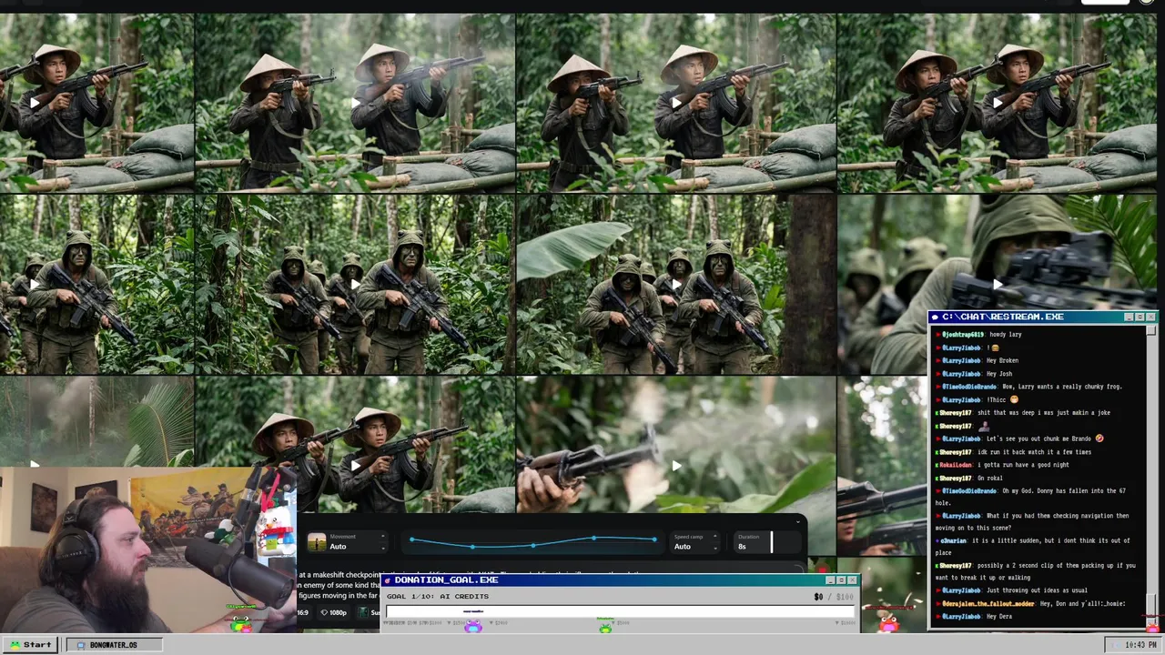Play the close-up scoped hooded sniper clip
Viewport: 1165px width, 655px height.
pyautogui.click(x=998, y=285)
